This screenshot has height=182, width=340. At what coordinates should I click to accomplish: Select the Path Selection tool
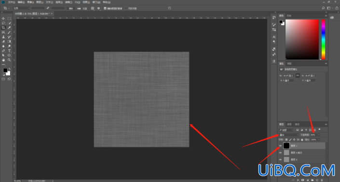3,55
